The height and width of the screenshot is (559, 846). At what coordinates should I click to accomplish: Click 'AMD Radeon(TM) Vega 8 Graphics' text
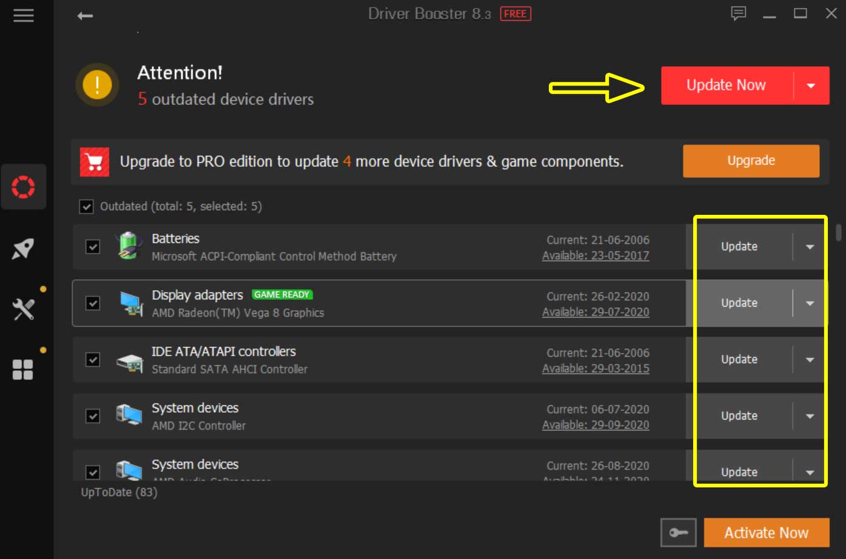(x=238, y=313)
